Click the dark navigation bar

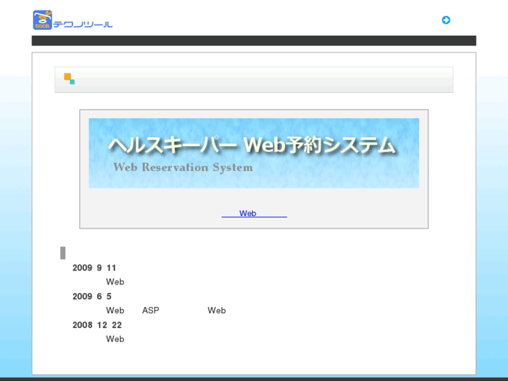point(254,41)
